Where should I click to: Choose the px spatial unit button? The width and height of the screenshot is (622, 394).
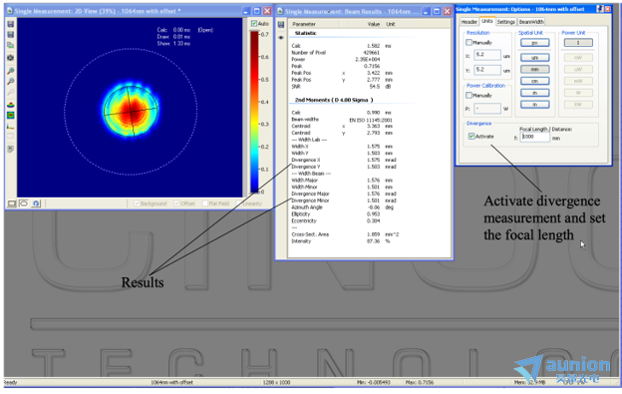tap(534, 43)
